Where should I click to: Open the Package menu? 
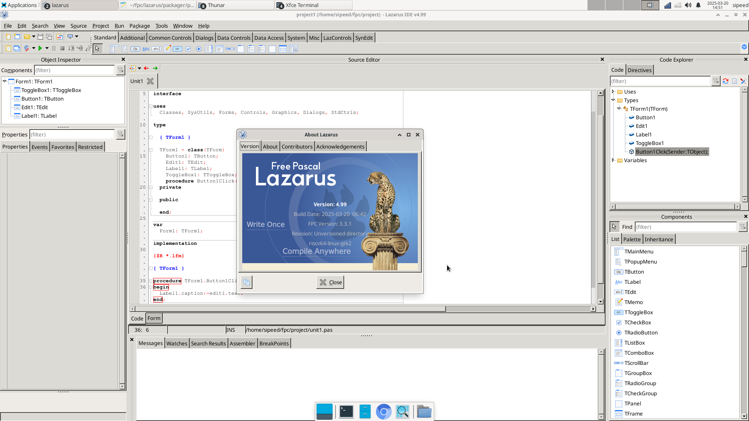[139, 26]
